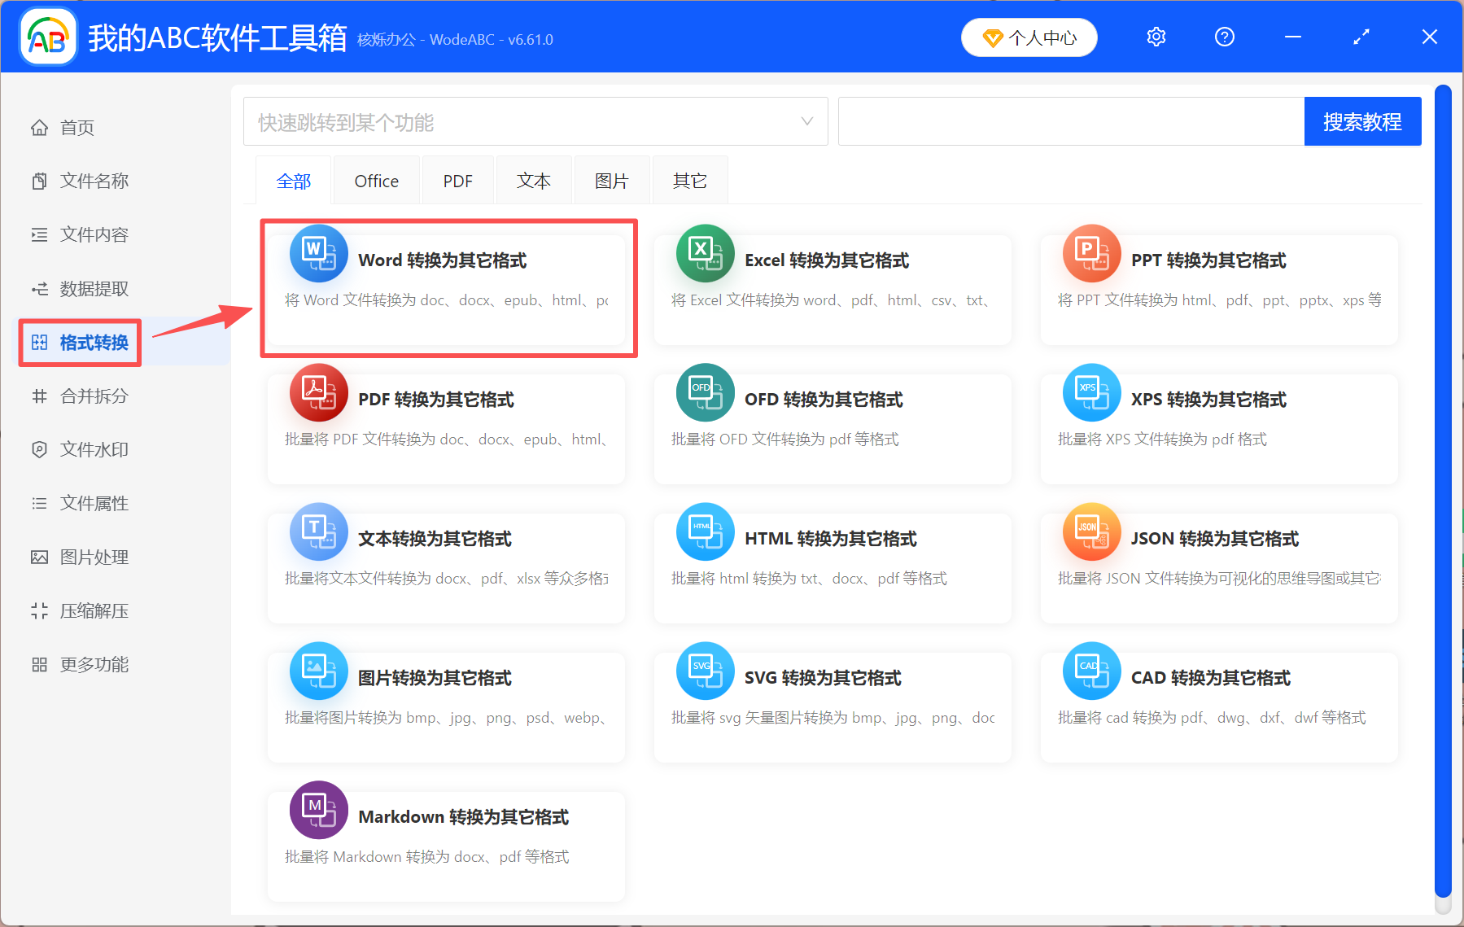Open 个人中心

[1029, 37]
